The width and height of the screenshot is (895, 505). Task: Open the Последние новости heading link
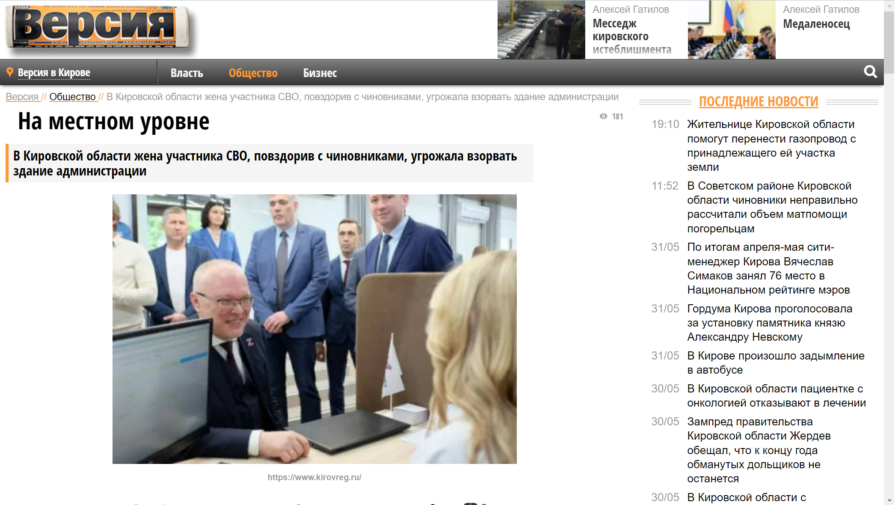click(x=758, y=101)
